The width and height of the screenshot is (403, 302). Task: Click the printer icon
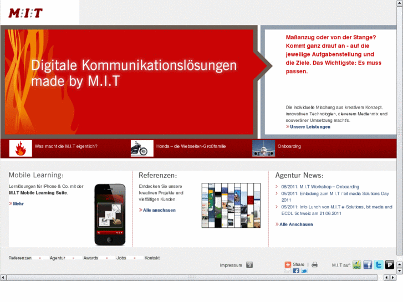click(315, 265)
